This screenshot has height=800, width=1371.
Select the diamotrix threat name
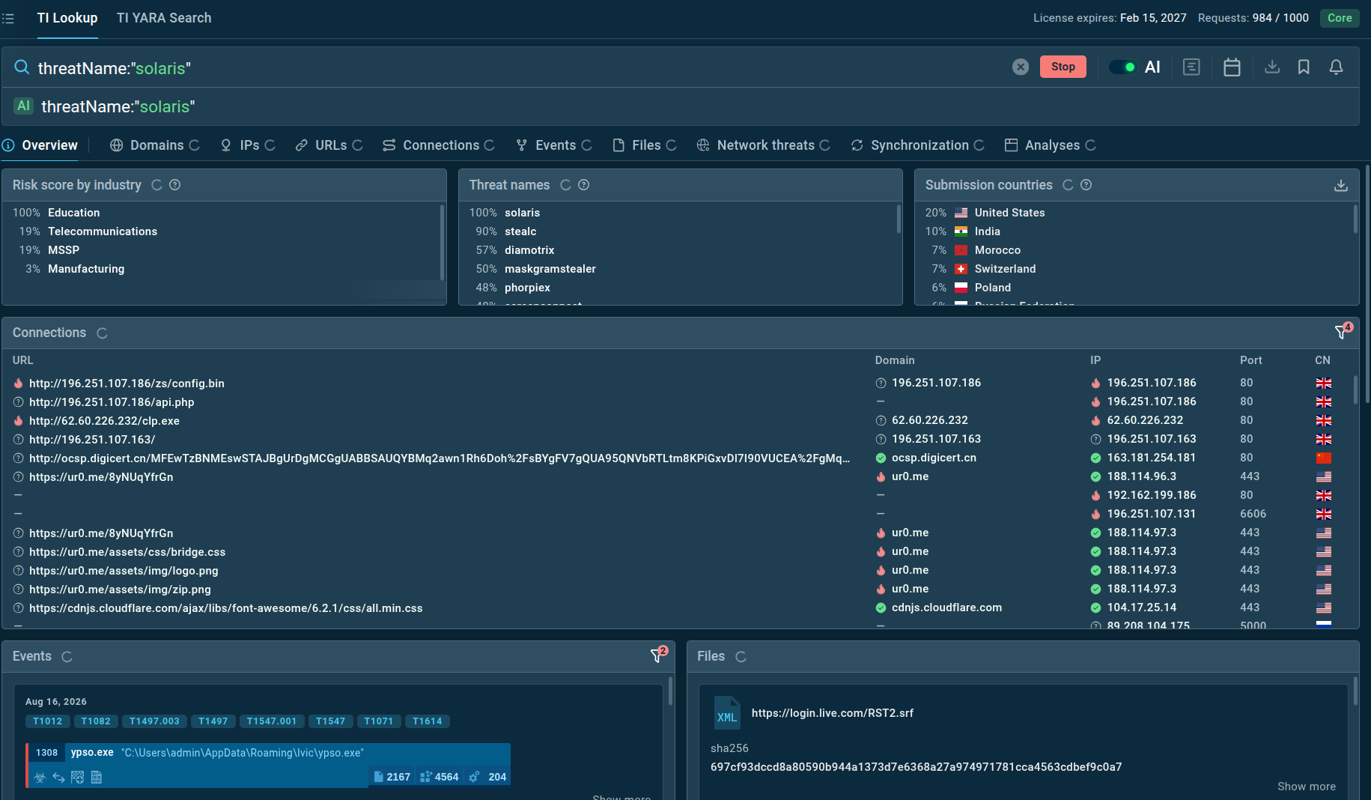coord(529,250)
